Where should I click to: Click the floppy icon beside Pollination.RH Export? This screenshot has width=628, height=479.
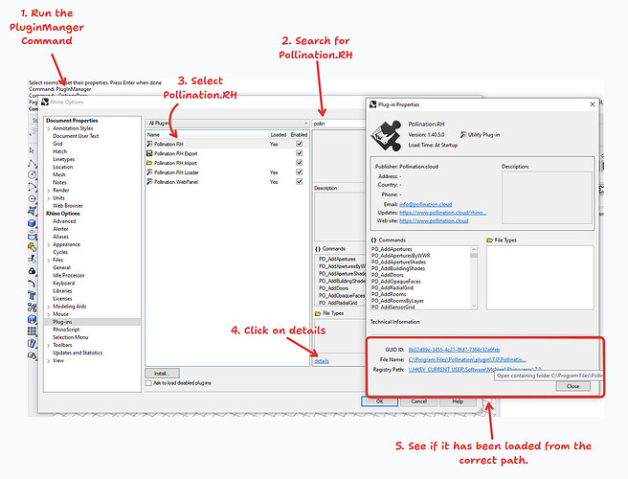tap(149, 153)
